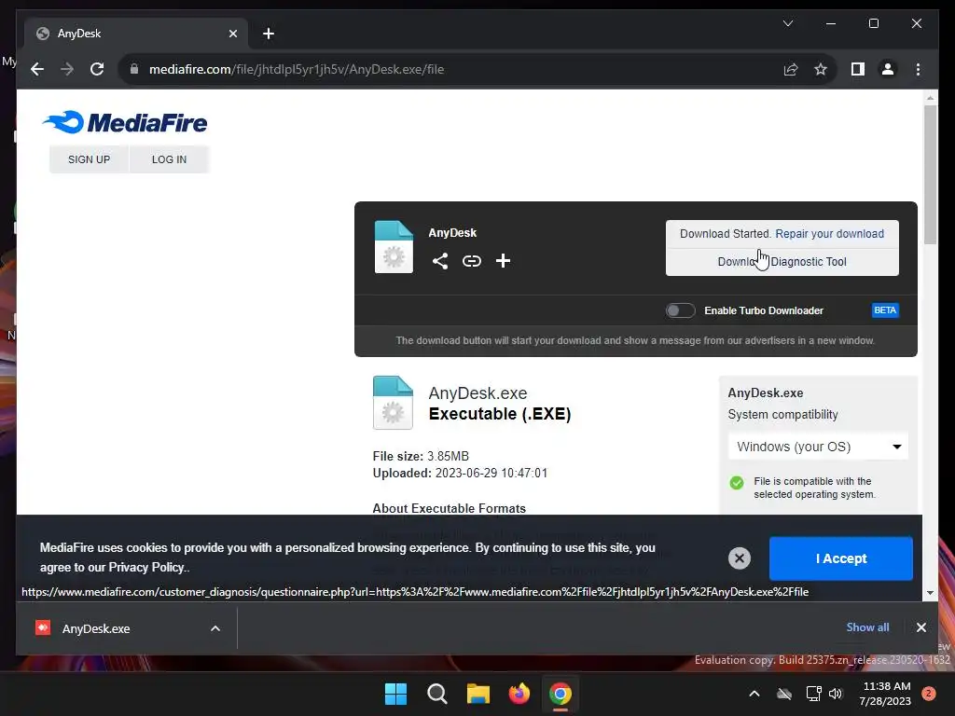
Task: Launch Firefox from taskbar
Action: [x=519, y=694]
